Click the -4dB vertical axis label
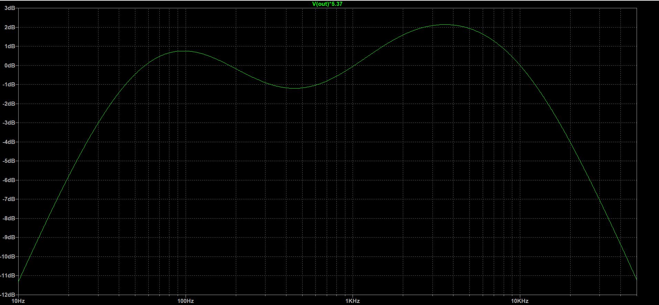The height and width of the screenshot is (305, 659). 9,142
